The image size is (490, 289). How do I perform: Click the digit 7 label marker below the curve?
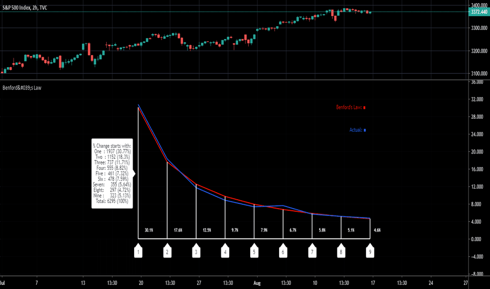pos(312,251)
